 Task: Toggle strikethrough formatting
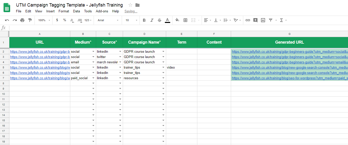coord(159,20)
